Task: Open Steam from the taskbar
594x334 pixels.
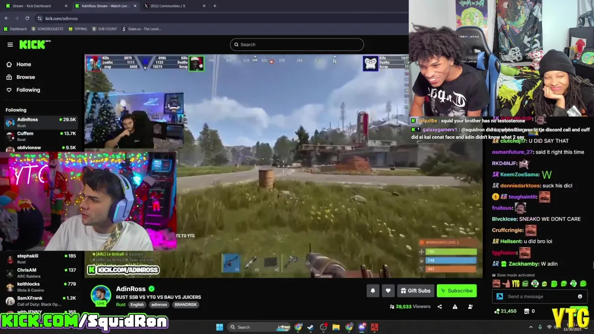Action: (310, 327)
